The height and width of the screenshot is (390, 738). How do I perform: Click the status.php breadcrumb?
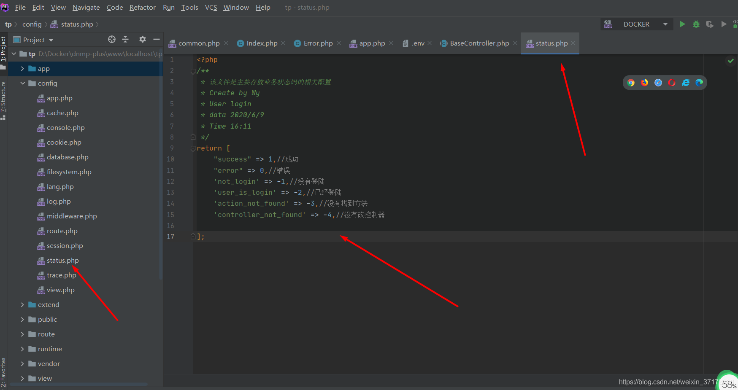[72, 24]
